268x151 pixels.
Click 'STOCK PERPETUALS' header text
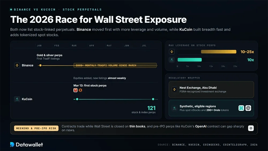pyautogui.click(x=82, y=10)
